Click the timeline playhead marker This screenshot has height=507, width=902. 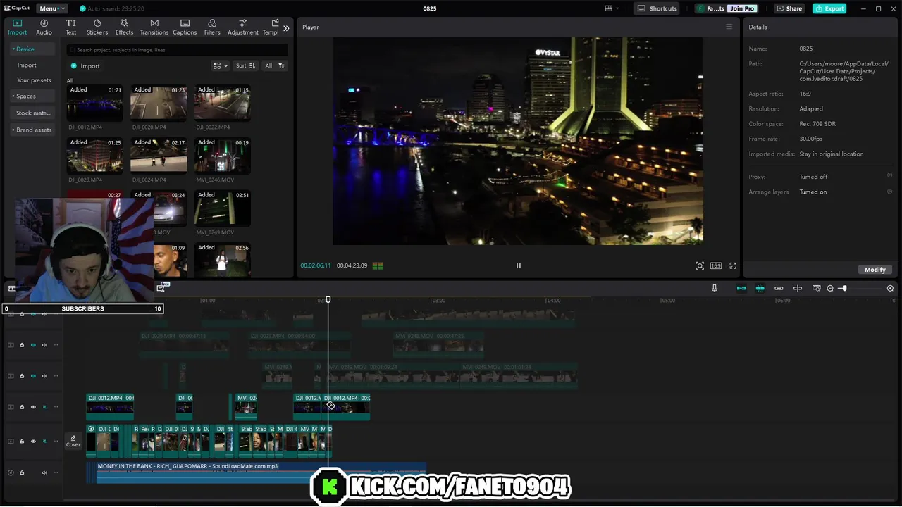[x=328, y=300]
